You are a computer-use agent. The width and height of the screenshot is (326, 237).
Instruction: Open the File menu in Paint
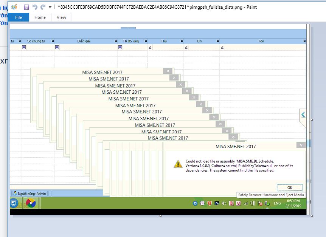[19, 17]
